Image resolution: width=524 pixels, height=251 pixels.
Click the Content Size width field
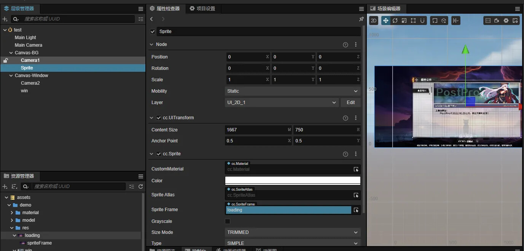point(259,130)
